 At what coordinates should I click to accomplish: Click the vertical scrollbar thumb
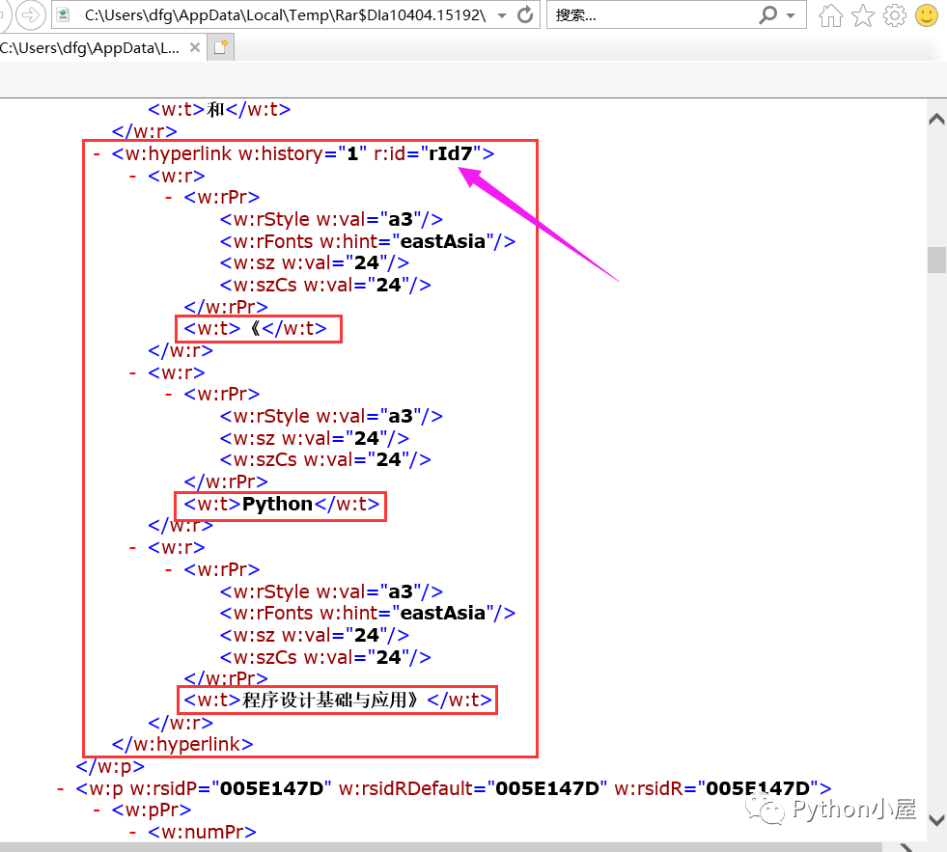[x=936, y=261]
